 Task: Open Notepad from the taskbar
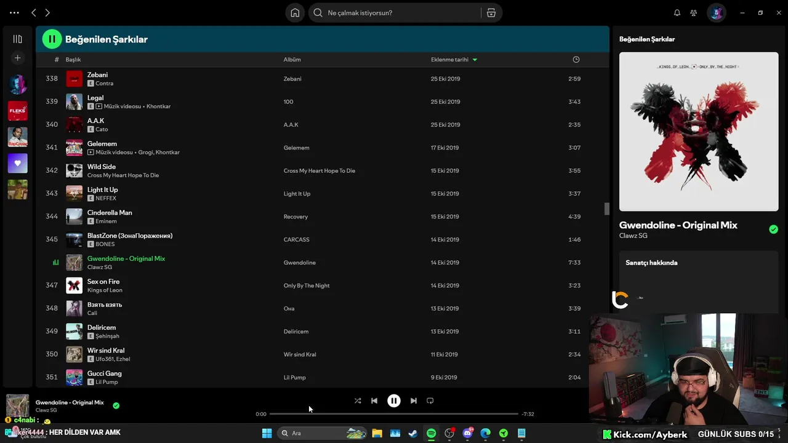pyautogui.click(x=521, y=433)
